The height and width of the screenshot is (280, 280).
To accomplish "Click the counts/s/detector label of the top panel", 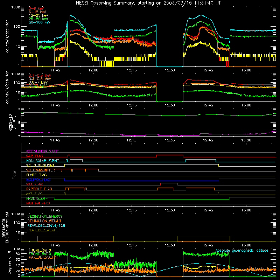I will point(7,36).
